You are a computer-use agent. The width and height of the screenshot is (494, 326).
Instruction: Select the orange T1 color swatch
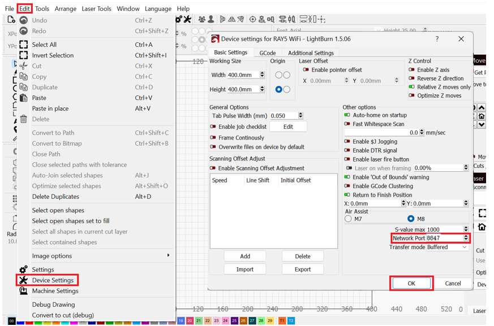pos(282,321)
